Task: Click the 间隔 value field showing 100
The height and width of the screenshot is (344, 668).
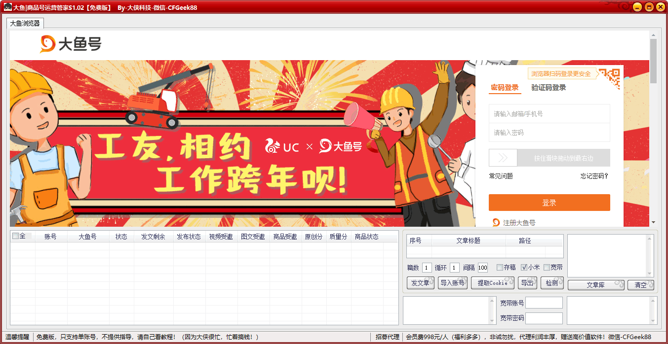Action: [x=483, y=268]
